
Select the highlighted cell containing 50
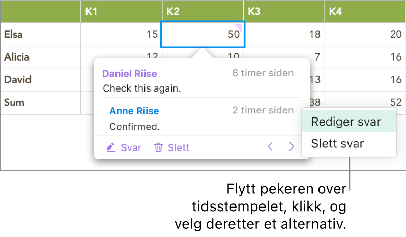point(202,35)
